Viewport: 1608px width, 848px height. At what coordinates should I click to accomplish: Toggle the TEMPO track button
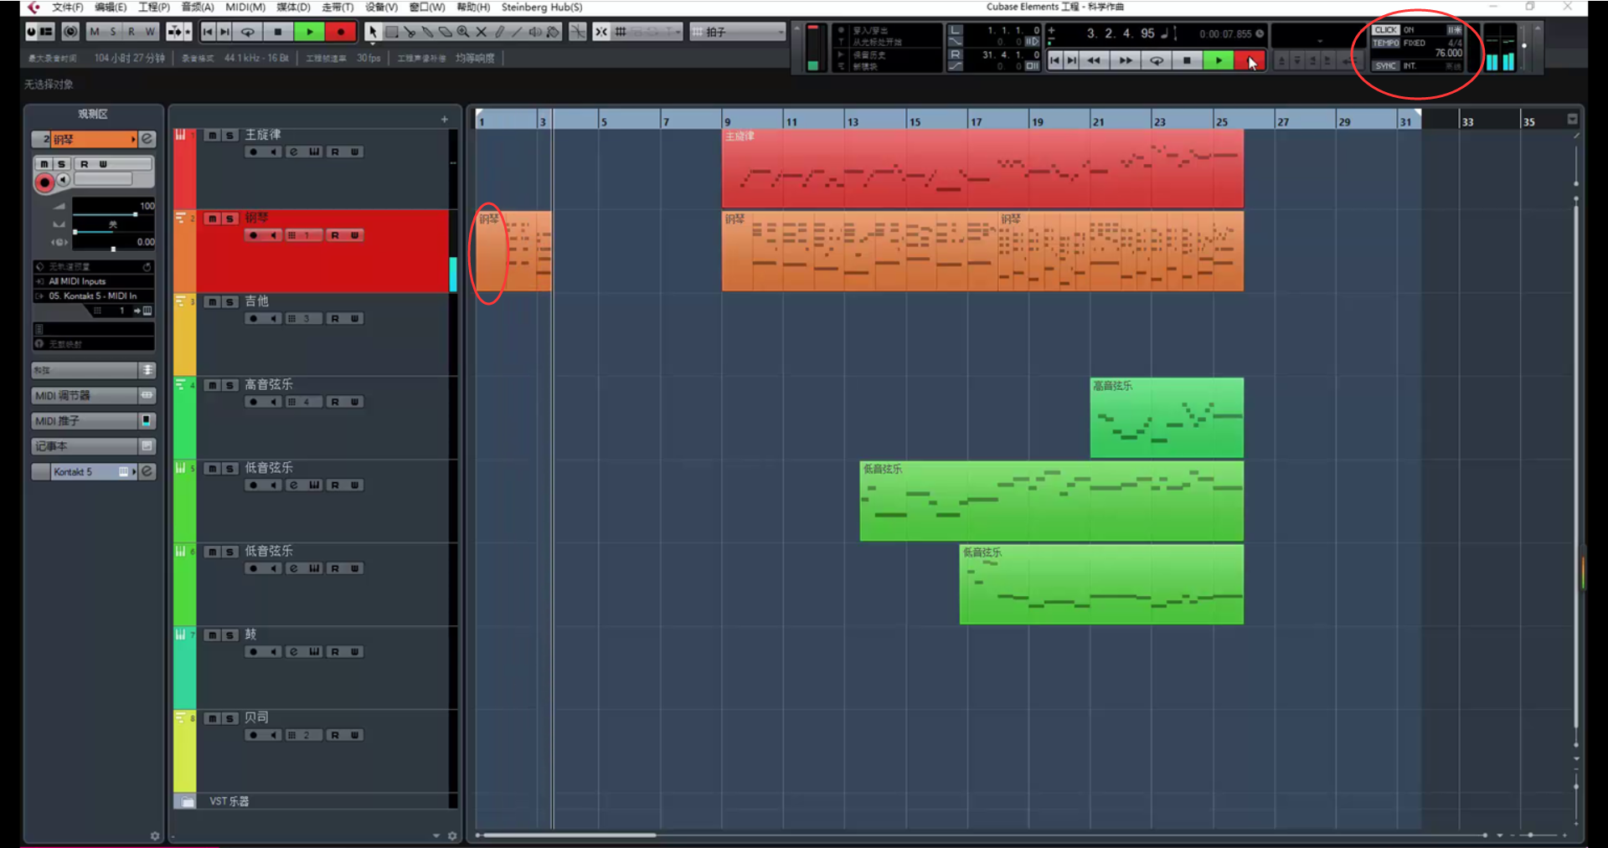point(1386,43)
